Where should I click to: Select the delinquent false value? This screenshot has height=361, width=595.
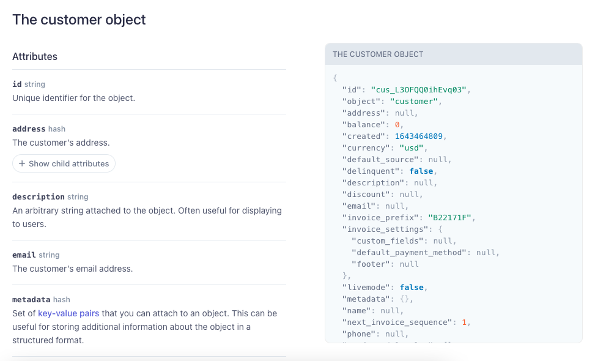coord(421,171)
